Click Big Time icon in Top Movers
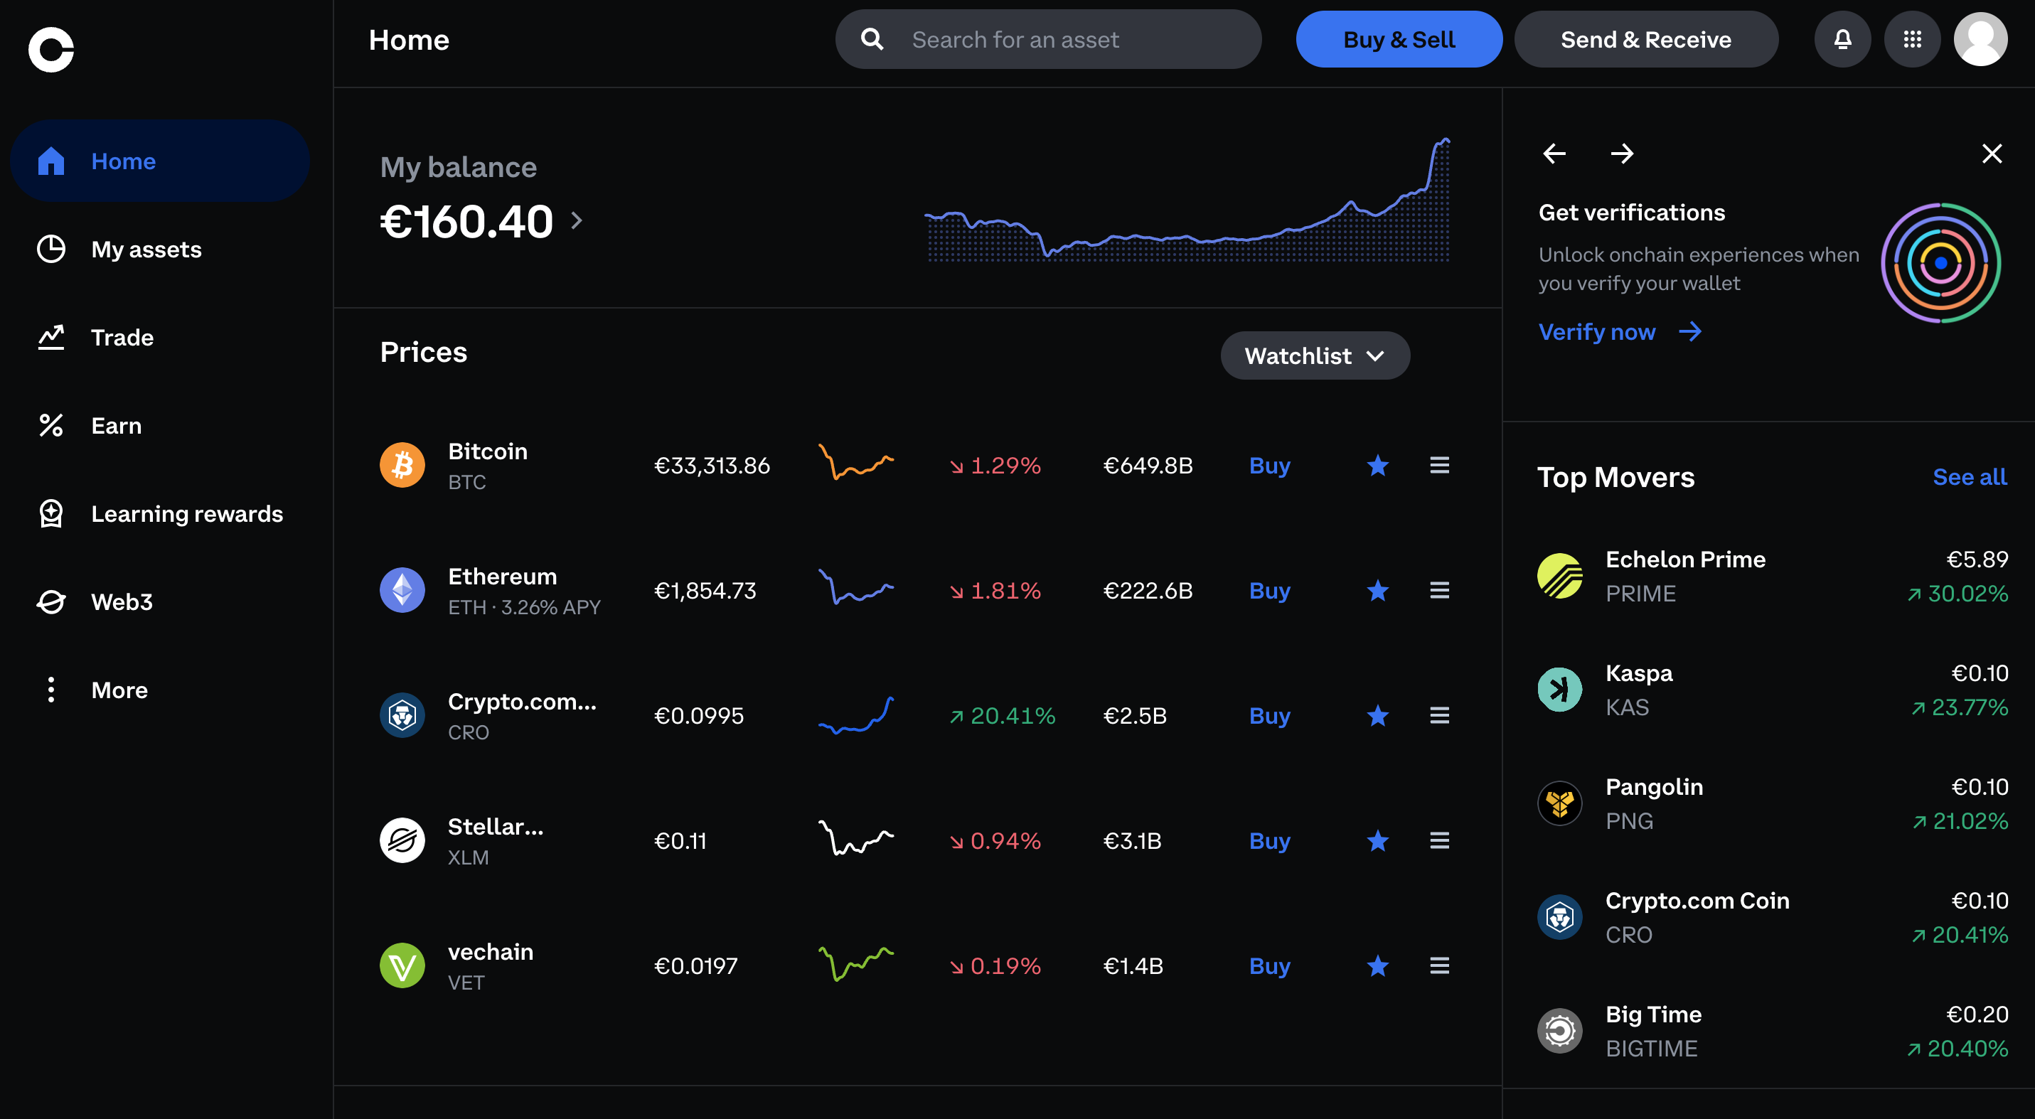2035x1119 pixels. pos(1559,1031)
